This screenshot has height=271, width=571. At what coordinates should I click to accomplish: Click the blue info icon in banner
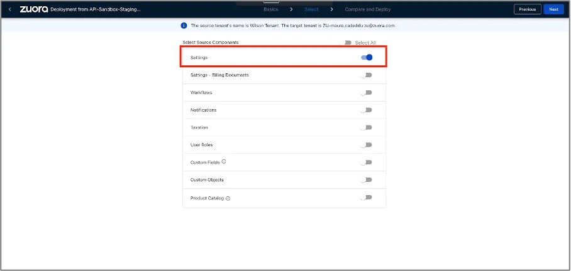[184, 26]
